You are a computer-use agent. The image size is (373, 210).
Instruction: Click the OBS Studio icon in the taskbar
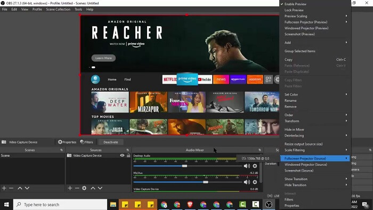click(269, 205)
